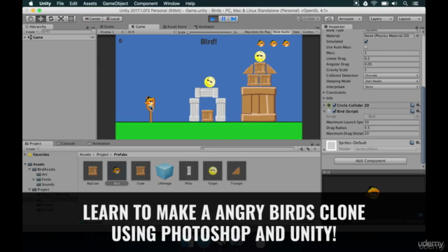Open Circle Collider 2D settings gear
This screenshot has width=448, height=252.
[418, 105]
